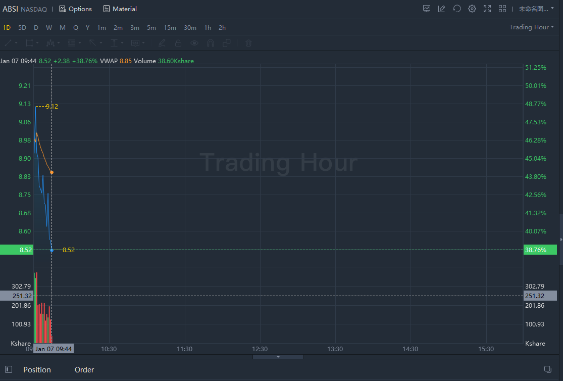Select the measurement range tool
The height and width of the screenshot is (381, 563).
point(114,43)
